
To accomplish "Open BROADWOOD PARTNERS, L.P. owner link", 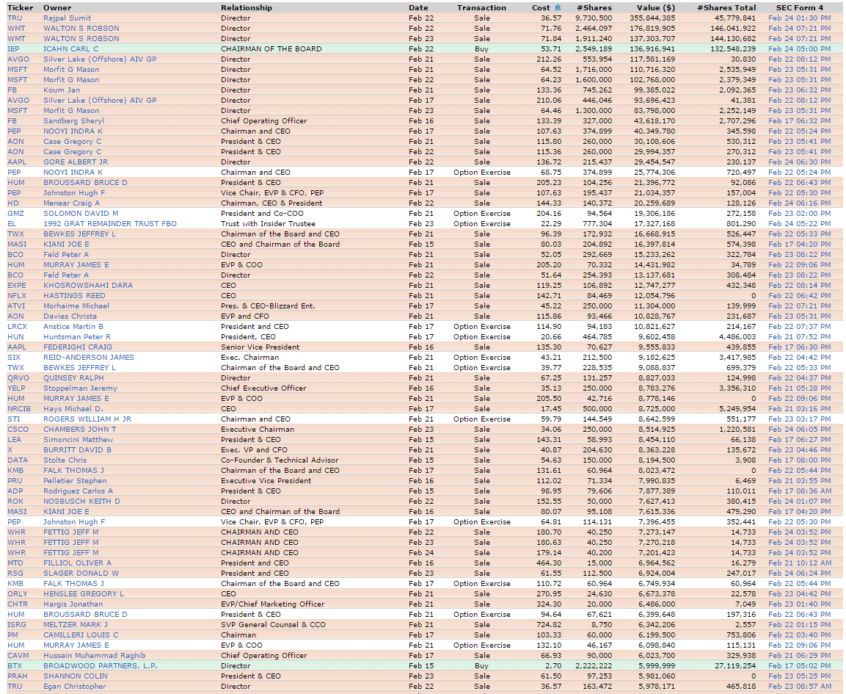I will pos(90,666).
